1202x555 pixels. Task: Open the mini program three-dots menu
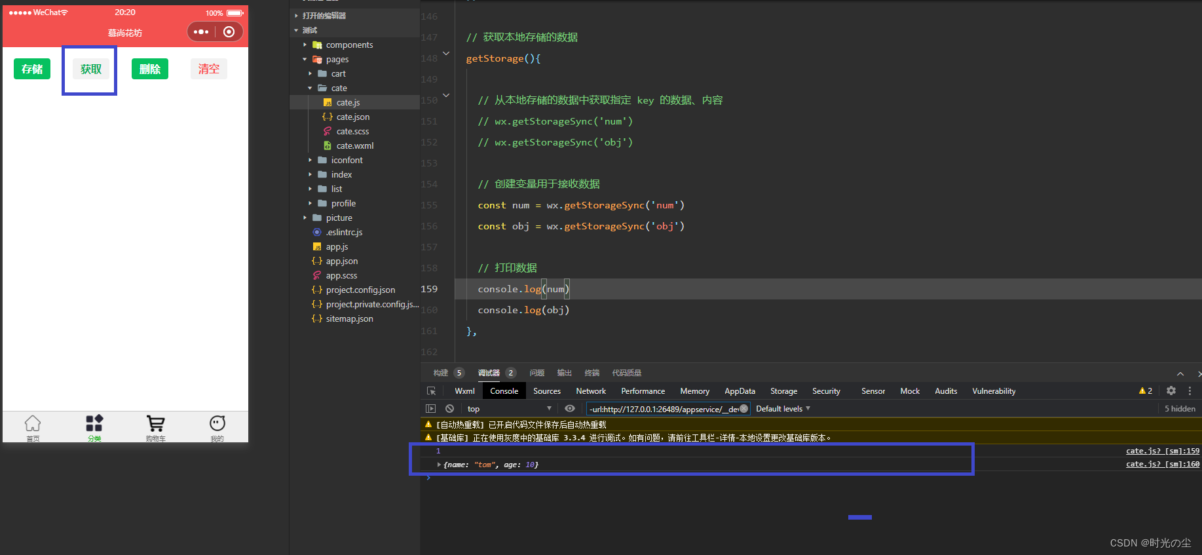coord(201,31)
